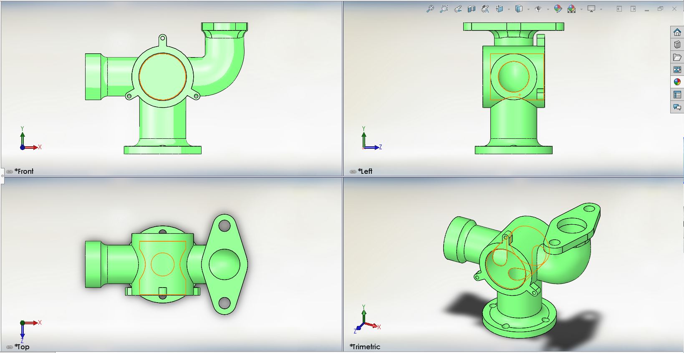The height and width of the screenshot is (353, 684).
Task: Open the SOLIDWORKS Forum chat tab
Action: (677, 108)
